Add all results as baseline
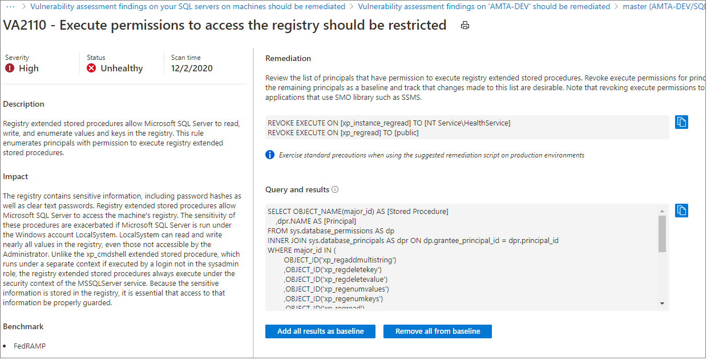 pyautogui.click(x=320, y=331)
